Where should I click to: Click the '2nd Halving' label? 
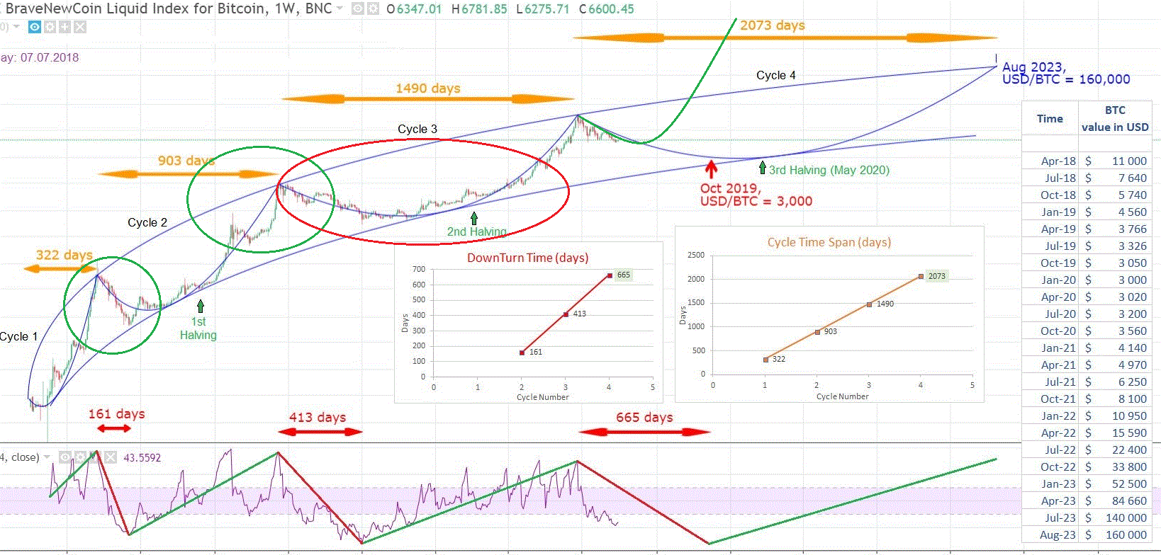[x=476, y=232]
